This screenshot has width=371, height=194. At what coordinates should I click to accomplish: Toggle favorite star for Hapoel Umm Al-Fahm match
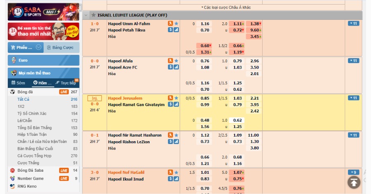176,24
